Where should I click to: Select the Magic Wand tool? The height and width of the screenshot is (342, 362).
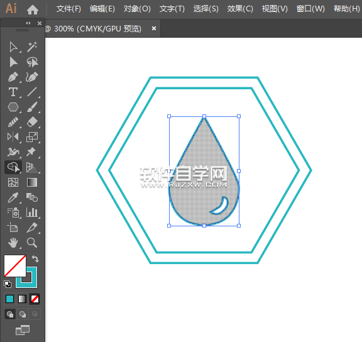click(x=32, y=47)
